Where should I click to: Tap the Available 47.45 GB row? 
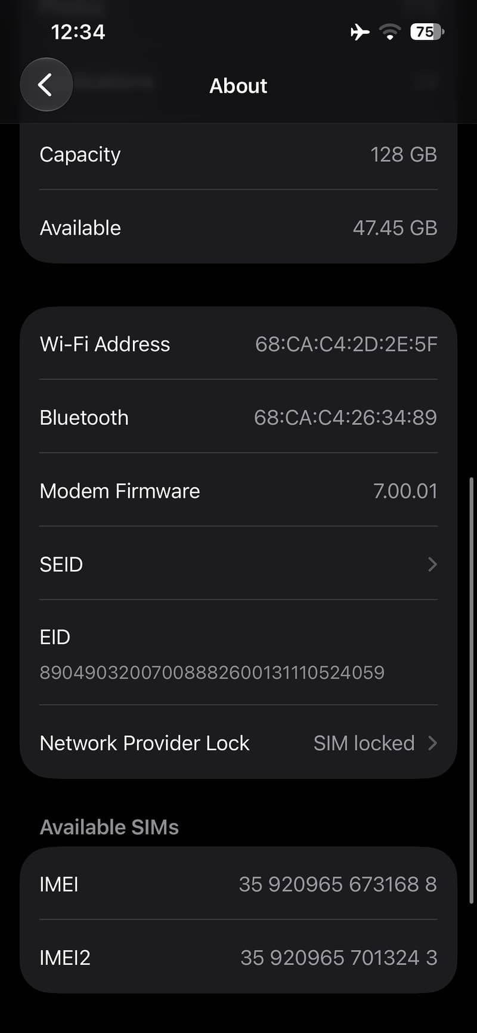pos(238,227)
